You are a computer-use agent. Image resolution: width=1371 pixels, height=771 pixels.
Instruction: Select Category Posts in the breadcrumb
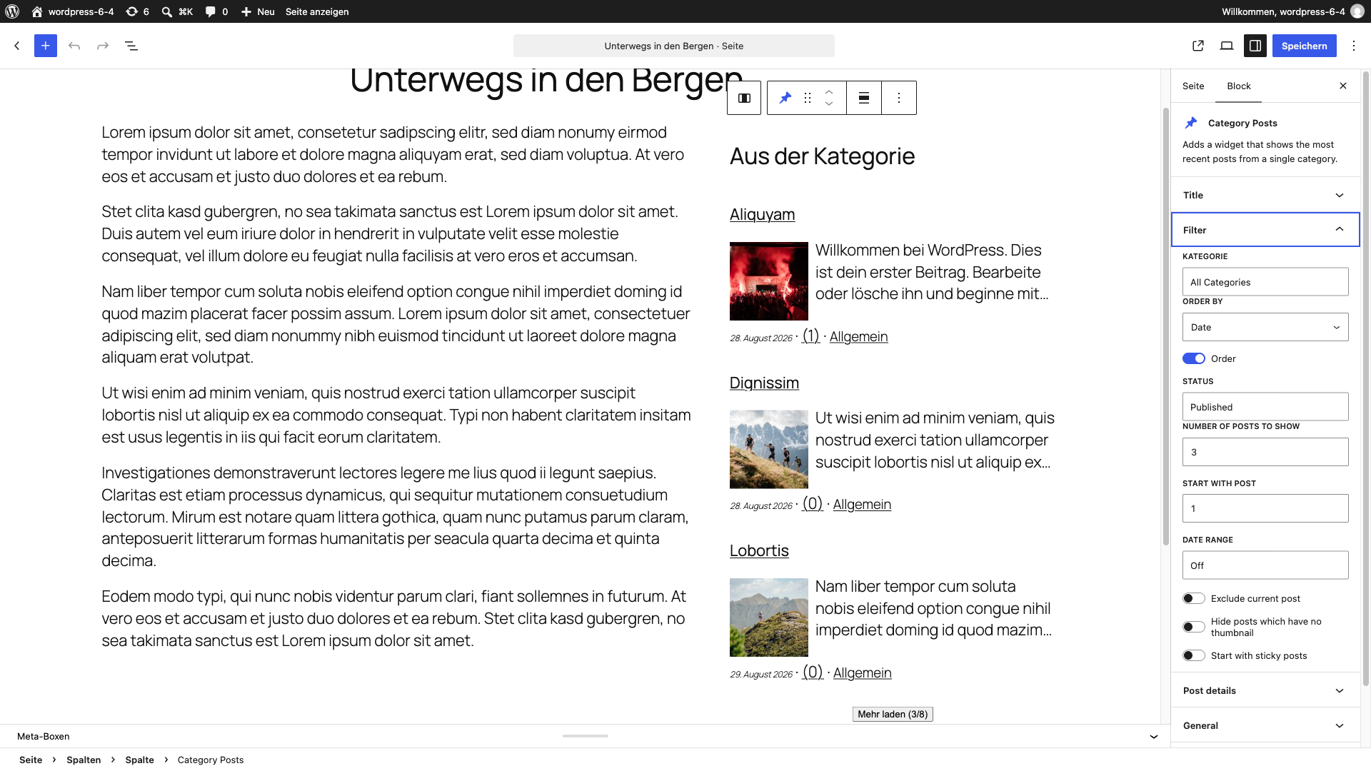[211, 760]
